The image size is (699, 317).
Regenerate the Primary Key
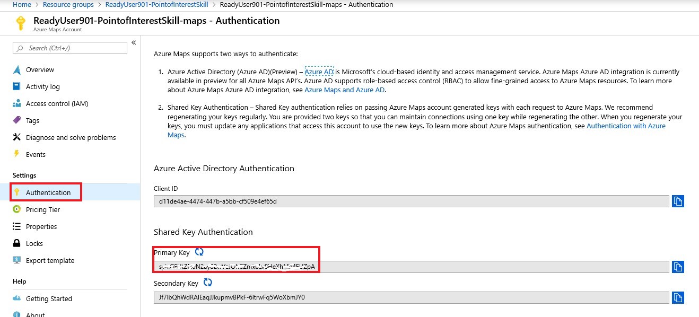point(199,252)
